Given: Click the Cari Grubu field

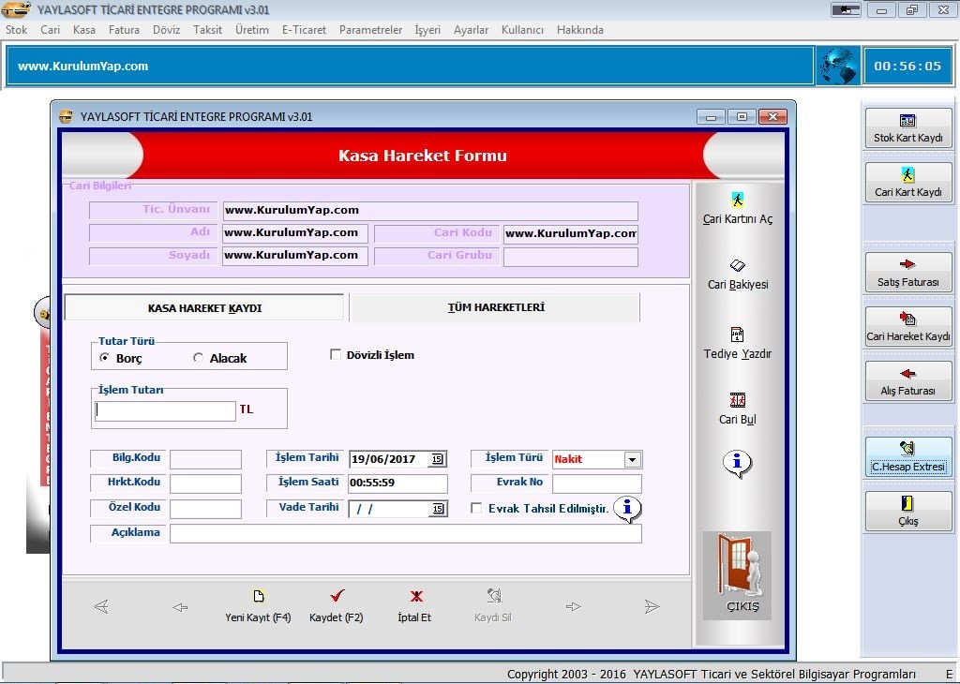Looking at the screenshot, I should (x=571, y=257).
